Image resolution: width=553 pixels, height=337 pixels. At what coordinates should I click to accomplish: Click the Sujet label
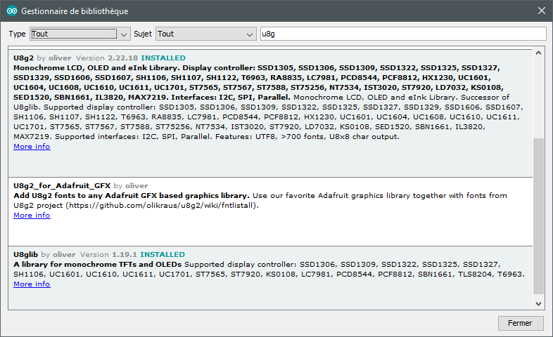[143, 34]
